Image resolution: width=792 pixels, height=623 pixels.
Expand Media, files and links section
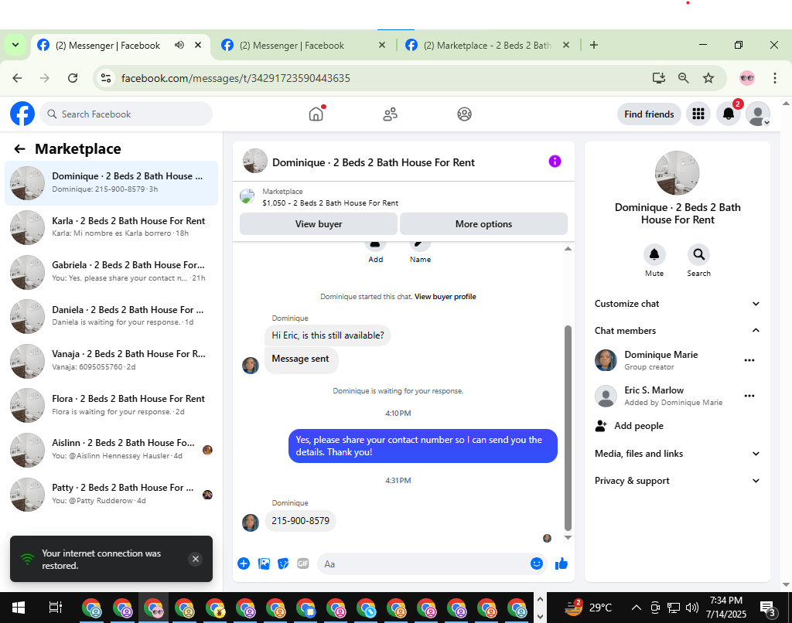(678, 454)
